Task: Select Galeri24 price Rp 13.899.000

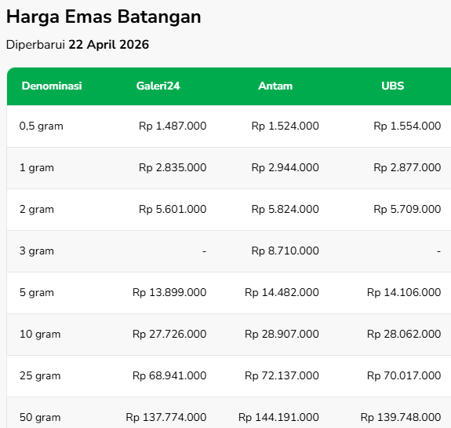Action: [x=169, y=292]
